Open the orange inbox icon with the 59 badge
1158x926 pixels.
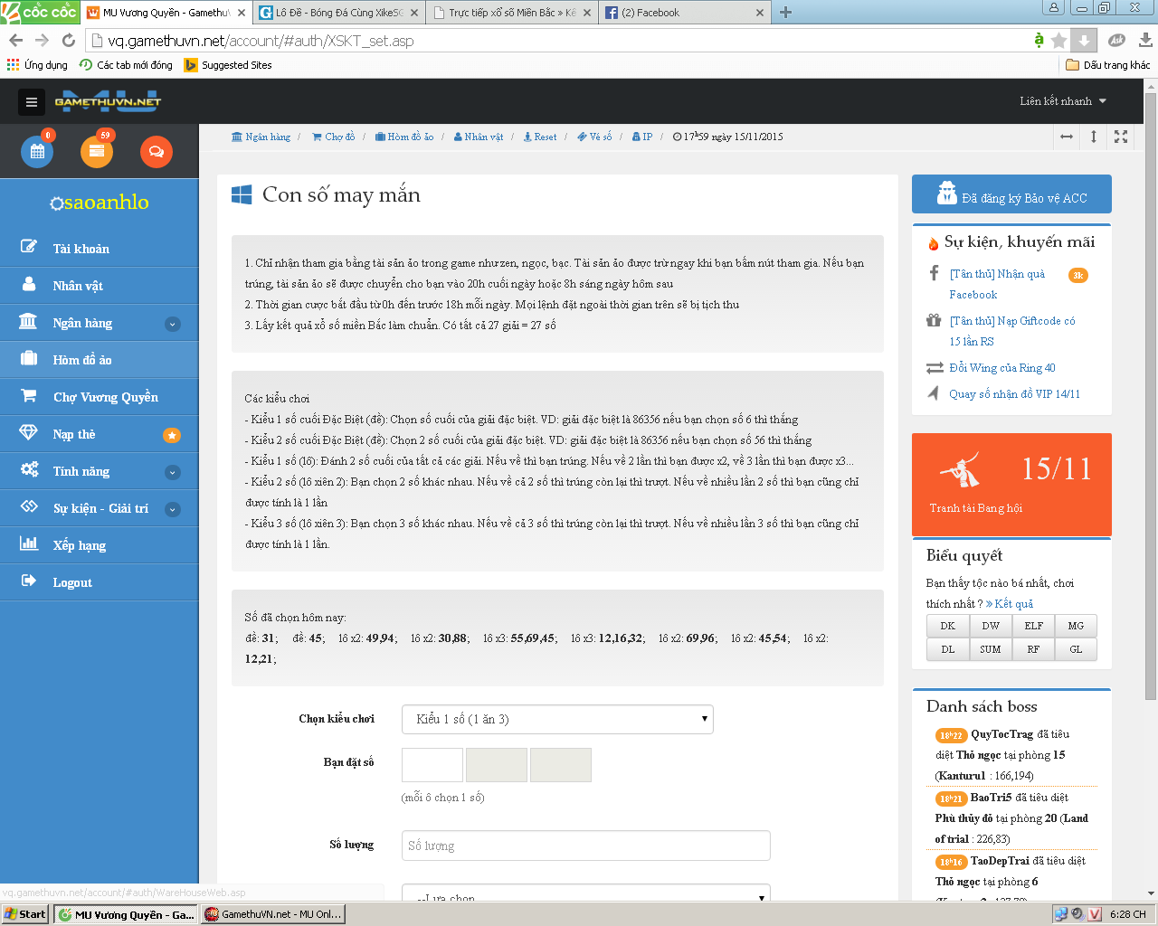pyautogui.click(x=97, y=152)
